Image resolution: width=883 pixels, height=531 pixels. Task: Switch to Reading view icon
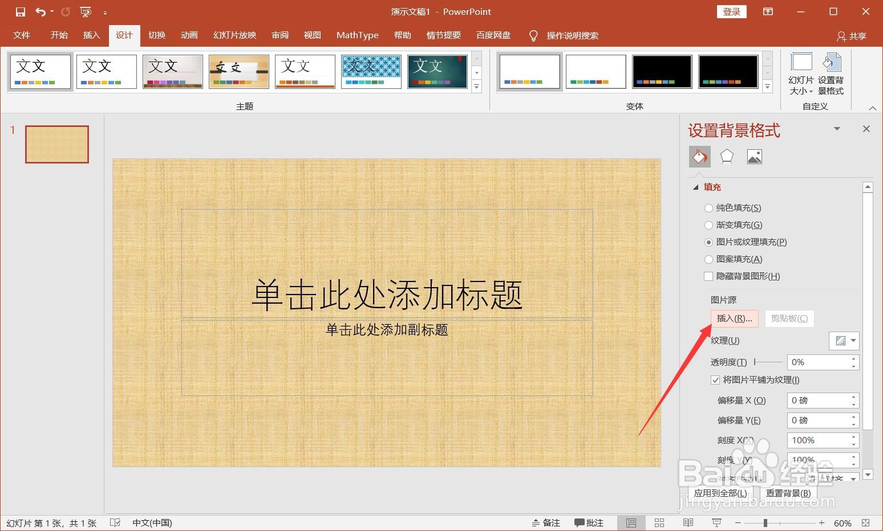point(688,522)
